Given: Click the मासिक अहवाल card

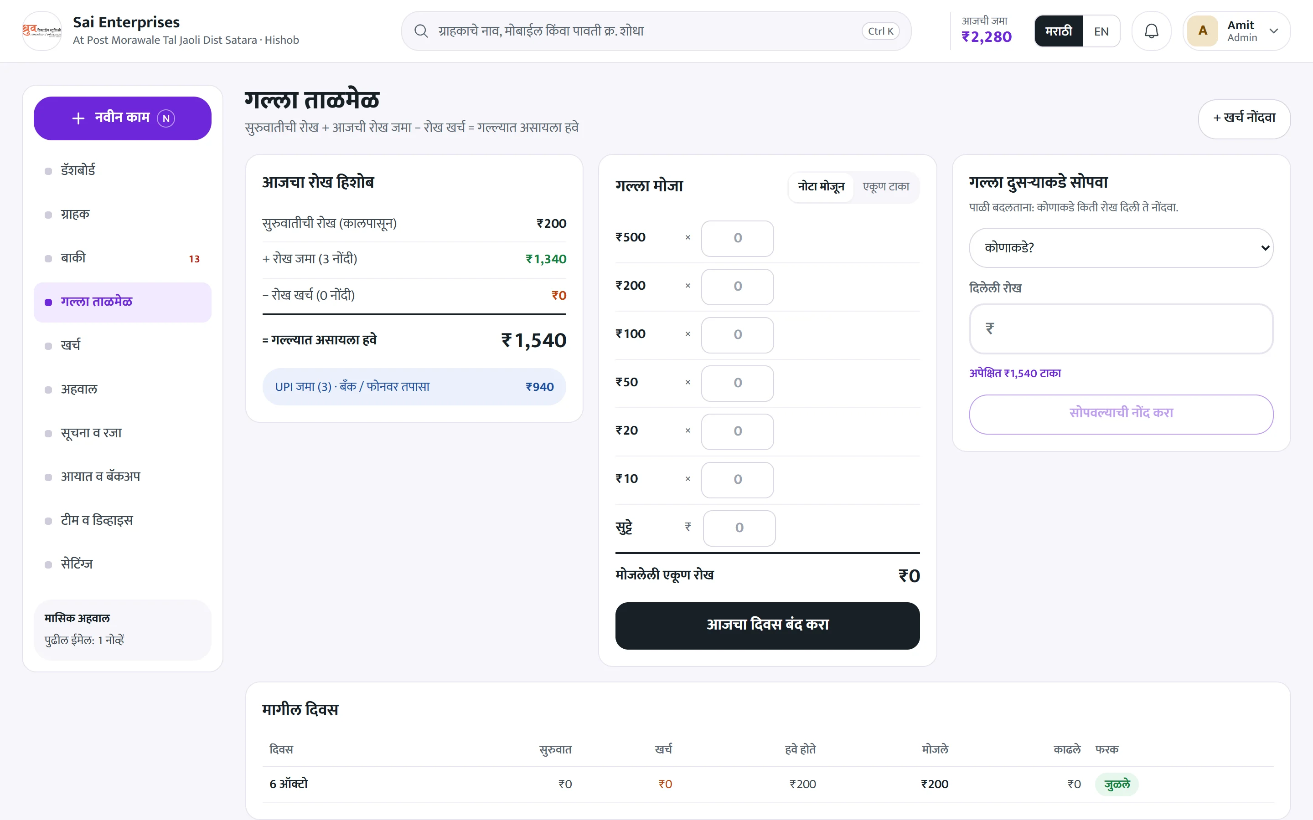Looking at the screenshot, I should click(123, 629).
